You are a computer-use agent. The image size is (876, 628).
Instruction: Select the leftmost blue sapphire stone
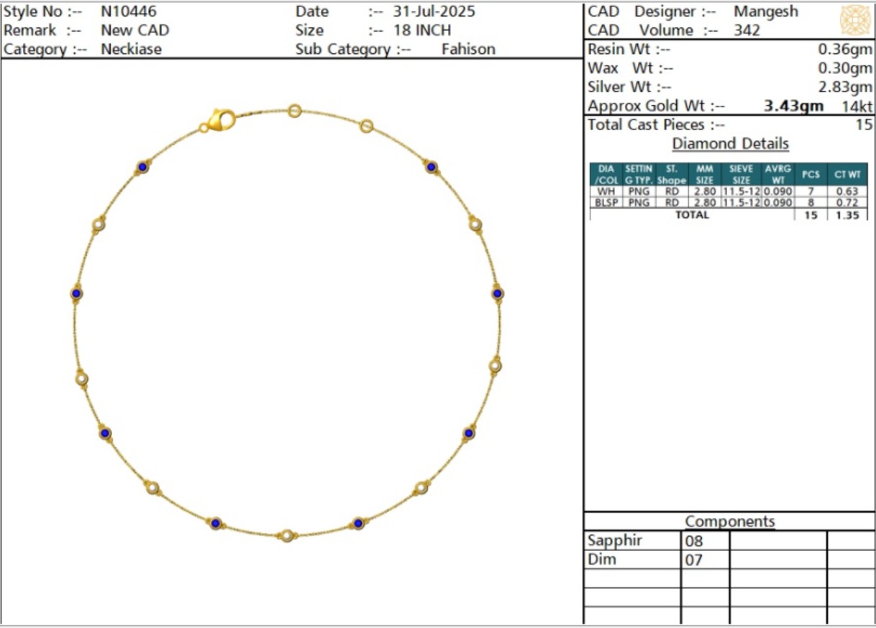(x=77, y=293)
